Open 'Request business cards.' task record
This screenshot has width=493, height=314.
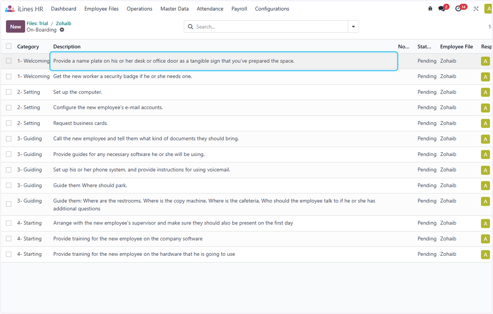pos(81,123)
